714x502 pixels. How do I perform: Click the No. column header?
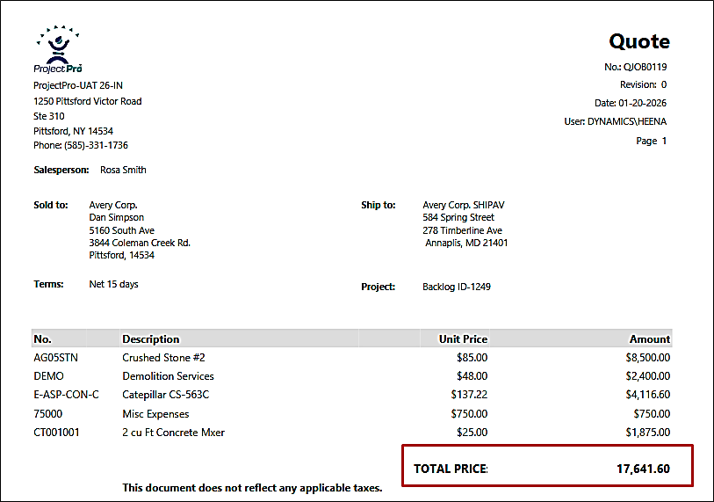(43, 338)
